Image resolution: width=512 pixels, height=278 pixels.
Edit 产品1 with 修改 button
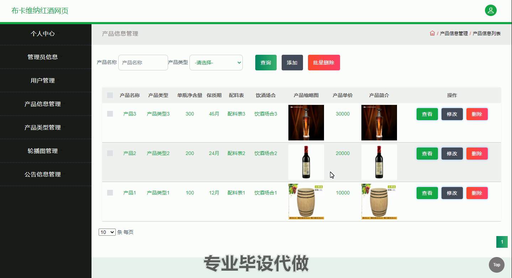coord(452,193)
